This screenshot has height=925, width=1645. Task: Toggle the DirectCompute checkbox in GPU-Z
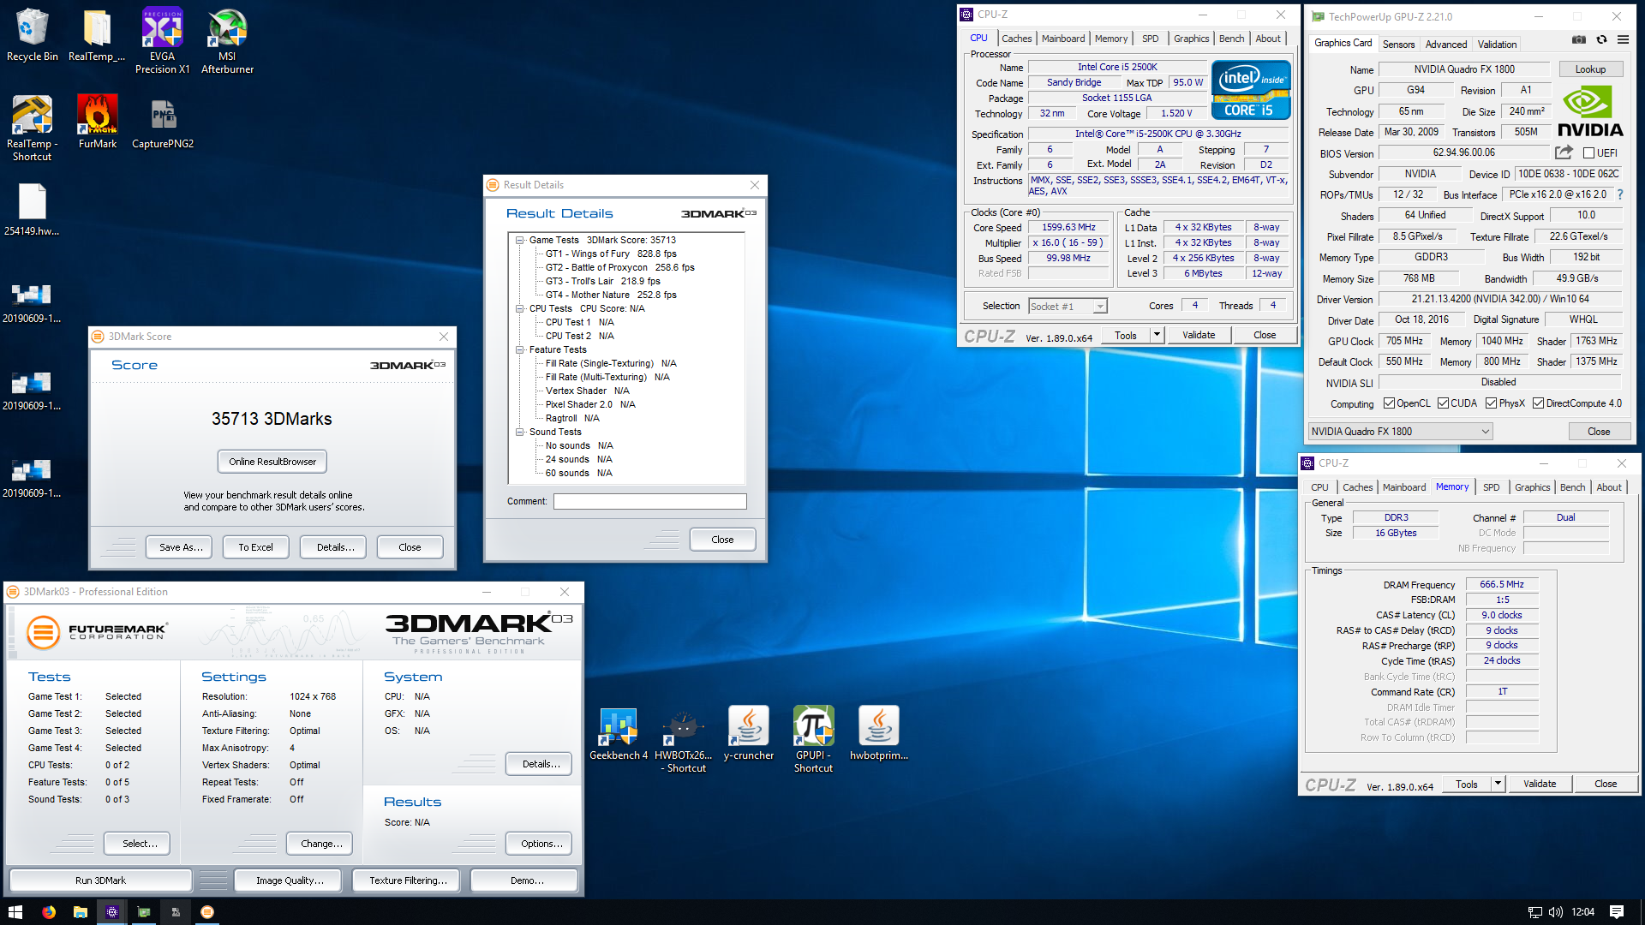[x=1539, y=403]
